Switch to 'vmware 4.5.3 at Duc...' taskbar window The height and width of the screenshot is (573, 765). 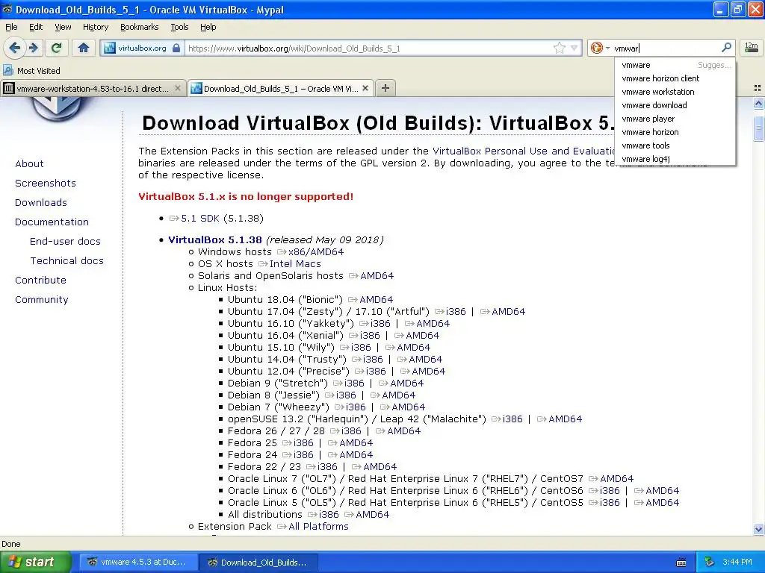click(137, 562)
